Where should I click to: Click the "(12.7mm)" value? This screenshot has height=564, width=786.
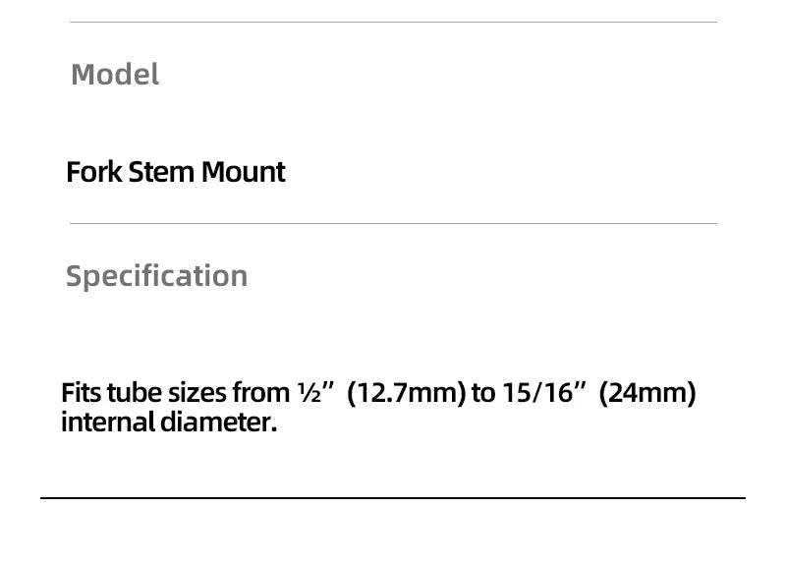point(406,394)
